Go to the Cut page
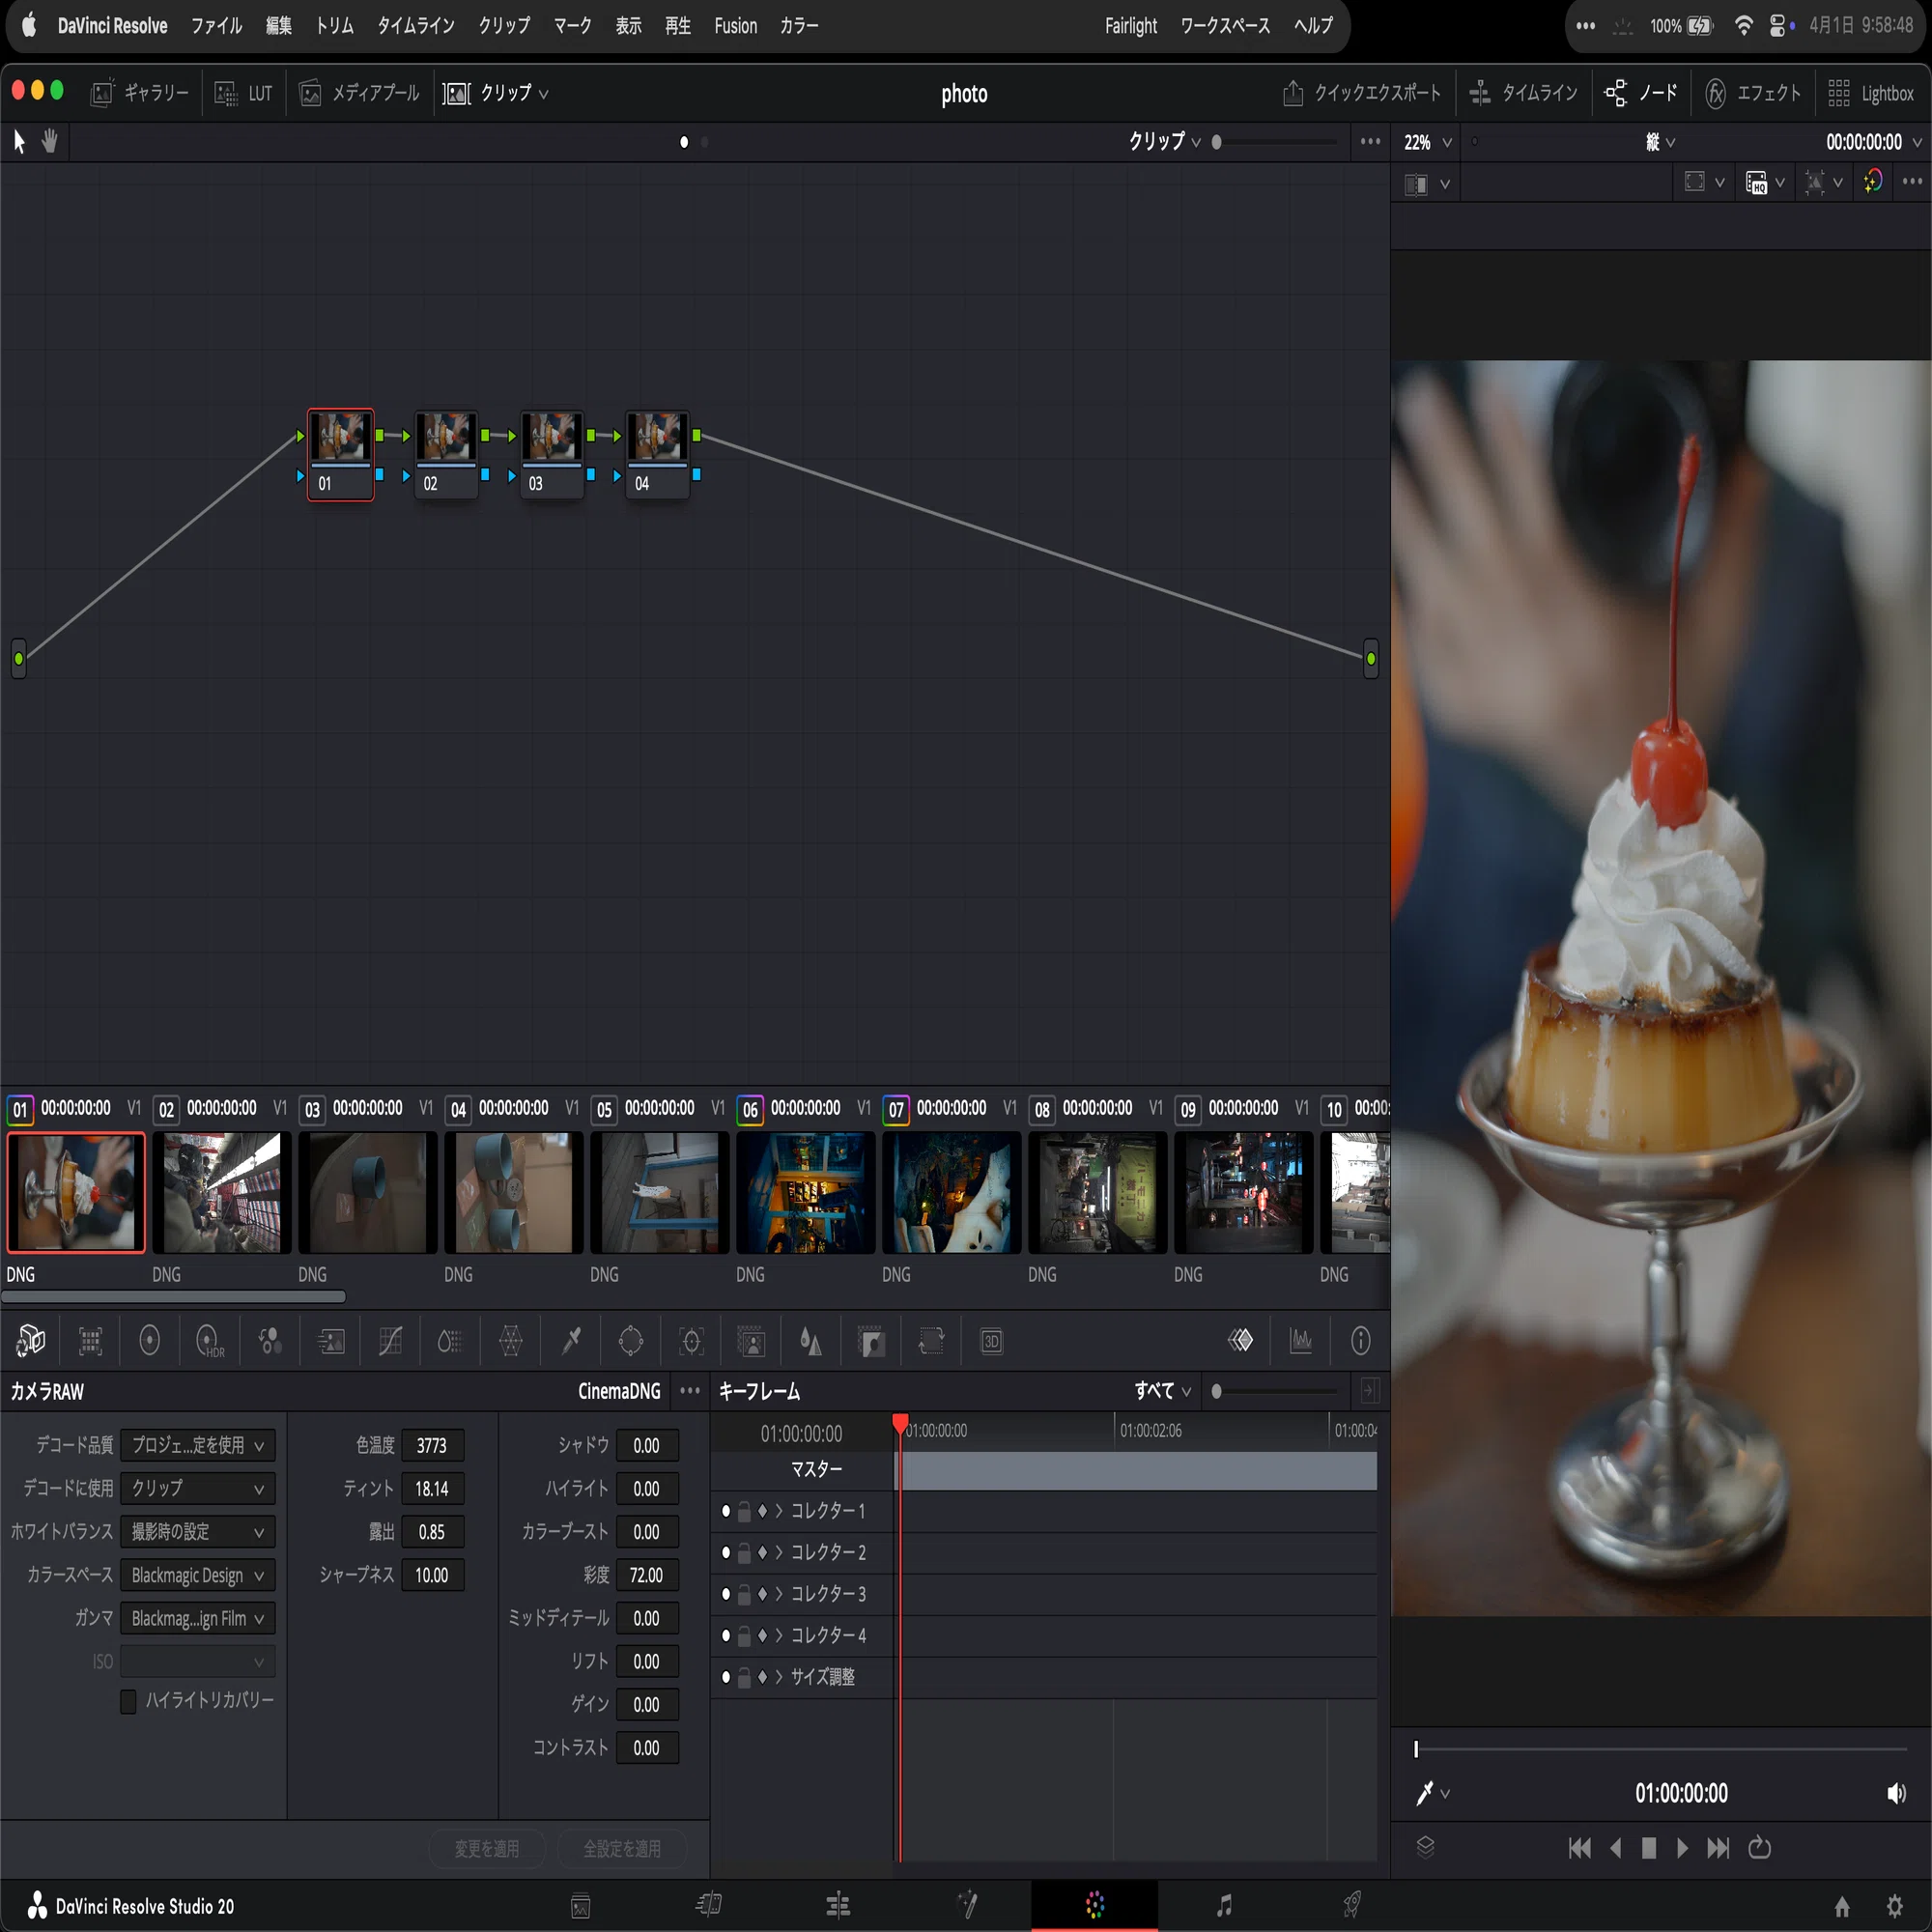 709,1905
